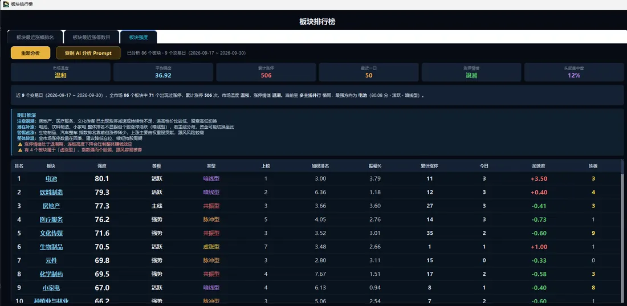Click acceleration -0.73 in 医疗服务 row
Image resolution: width=627 pixels, height=306 pixels.
539,219
